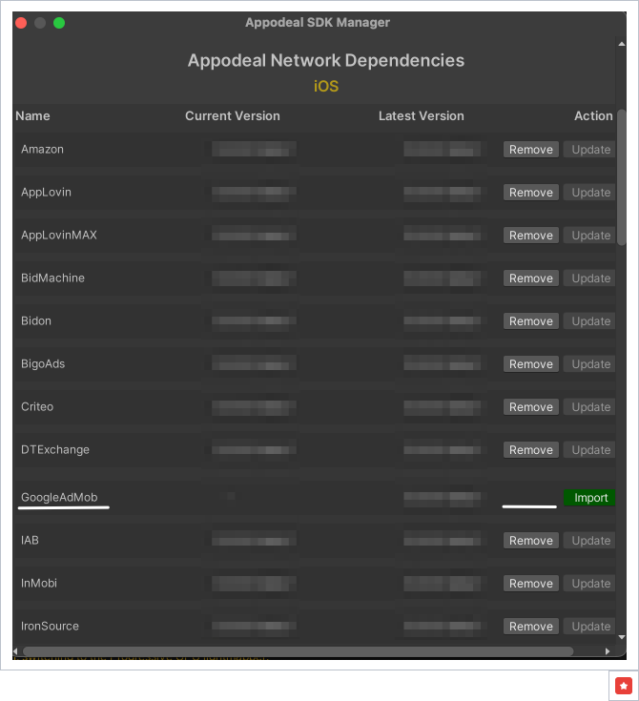Remove the IAB network
Viewport: 639px width, 701px height.
tap(531, 541)
